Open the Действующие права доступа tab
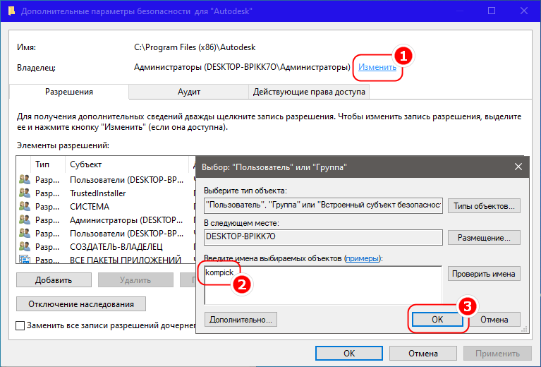This screenshot has height=367, width=541. point(309,92)
